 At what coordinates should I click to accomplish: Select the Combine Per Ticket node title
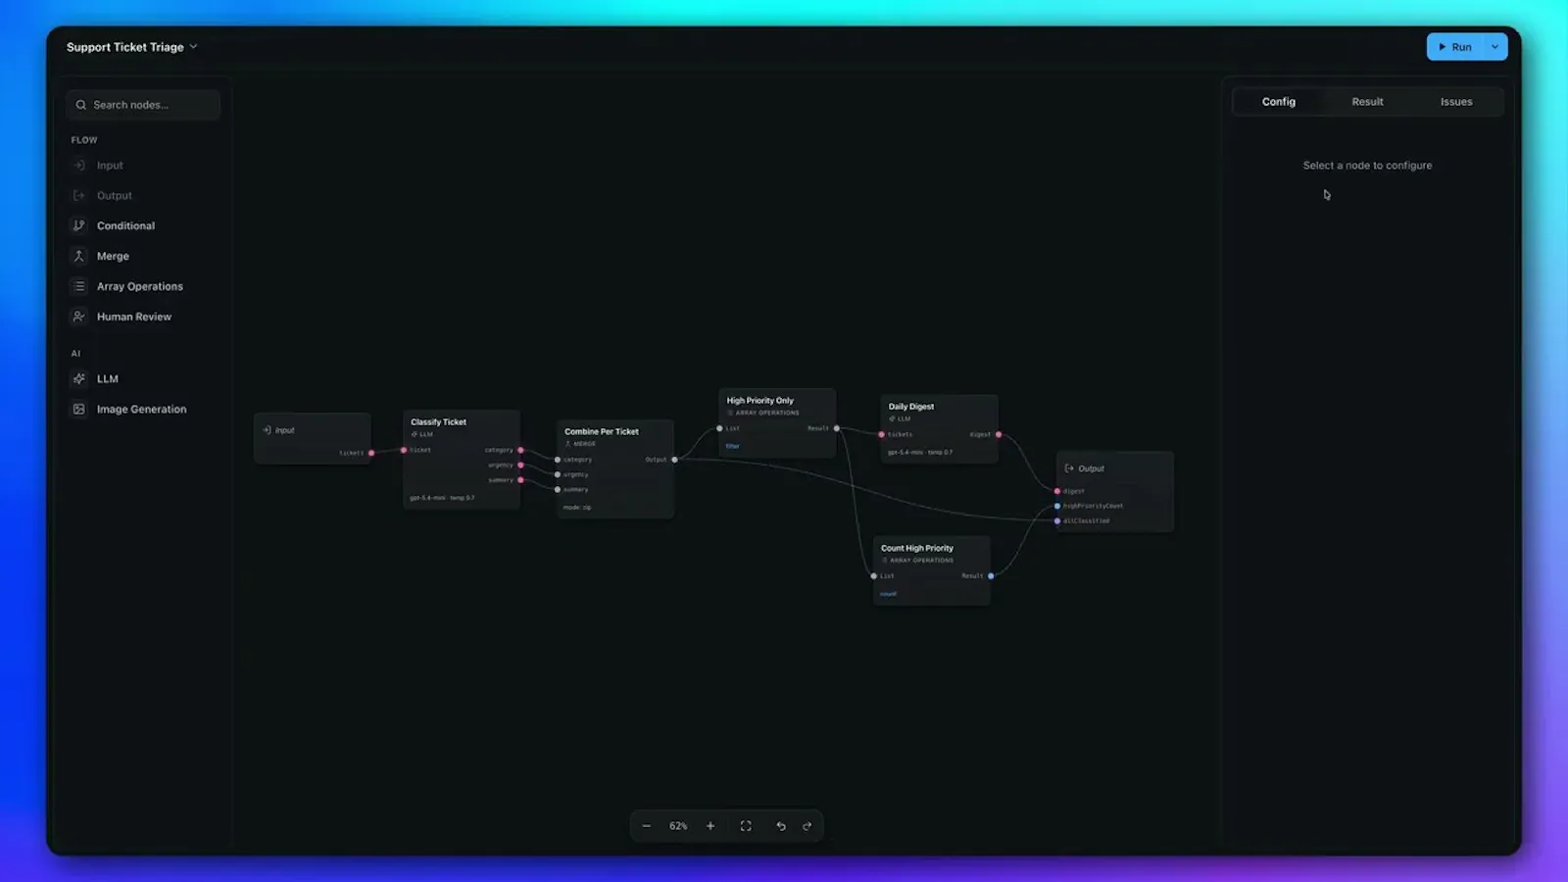(602, 431)
